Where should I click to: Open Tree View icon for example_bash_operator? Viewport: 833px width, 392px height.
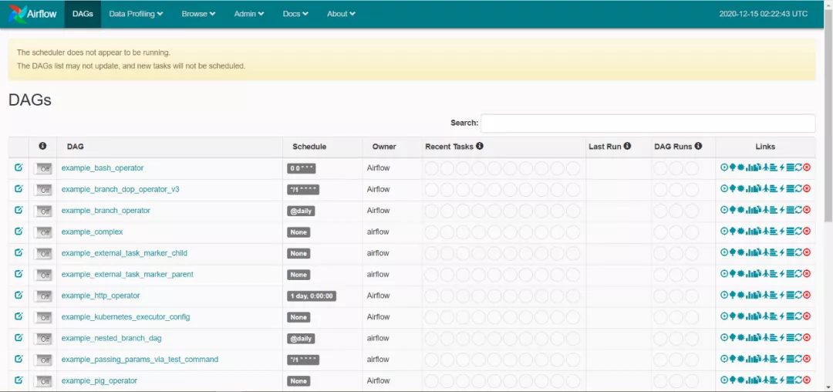click(x=733, y=167)
